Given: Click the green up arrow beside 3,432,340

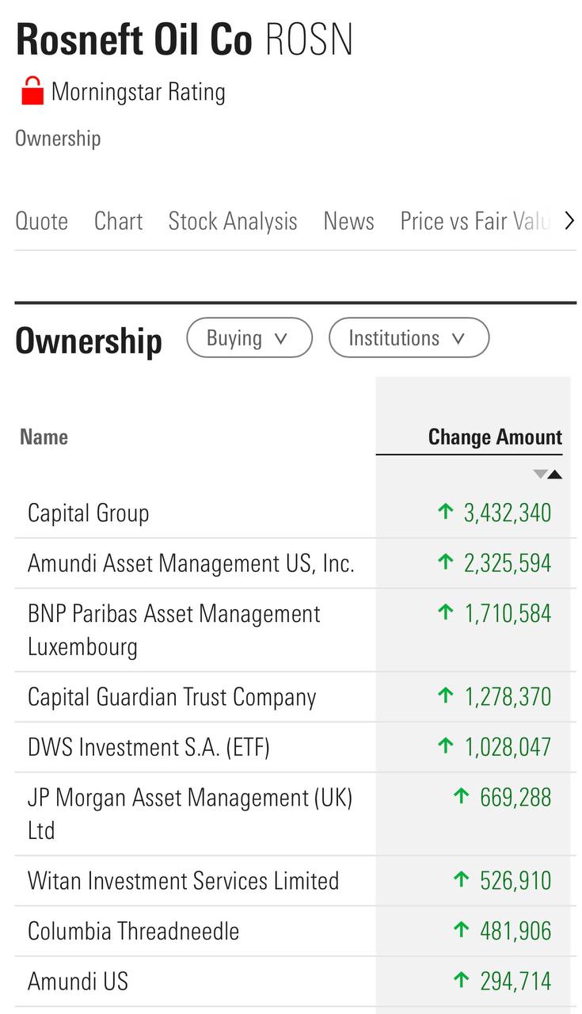Looking at the screenshot, I should click(446, 512).
